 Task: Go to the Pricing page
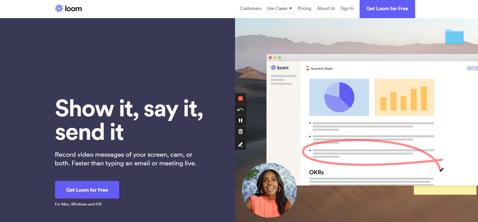pos(304,8)
